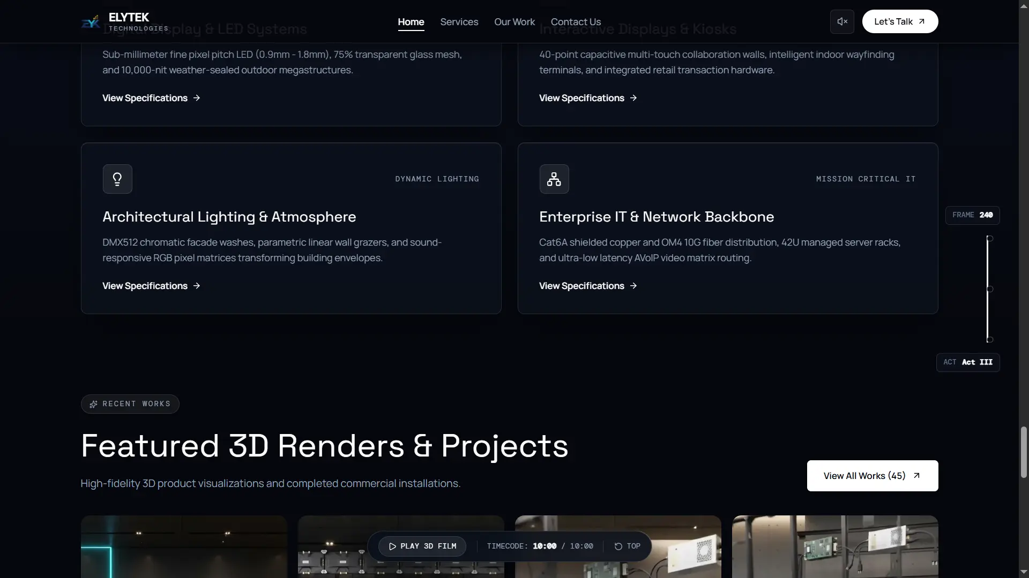This screenshot has width=1029, height=578.
Task: Click the ACT Act III indicator
Action: [968, 362]
